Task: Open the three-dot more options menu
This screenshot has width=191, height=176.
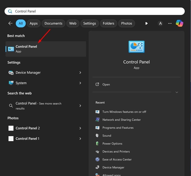Action: (170, 23)
